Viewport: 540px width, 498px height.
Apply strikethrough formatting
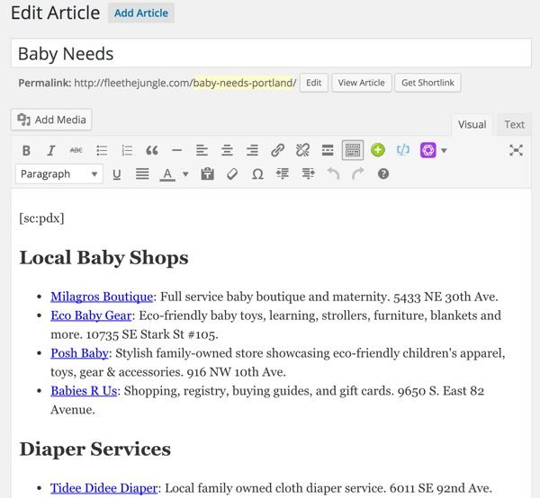76,150
